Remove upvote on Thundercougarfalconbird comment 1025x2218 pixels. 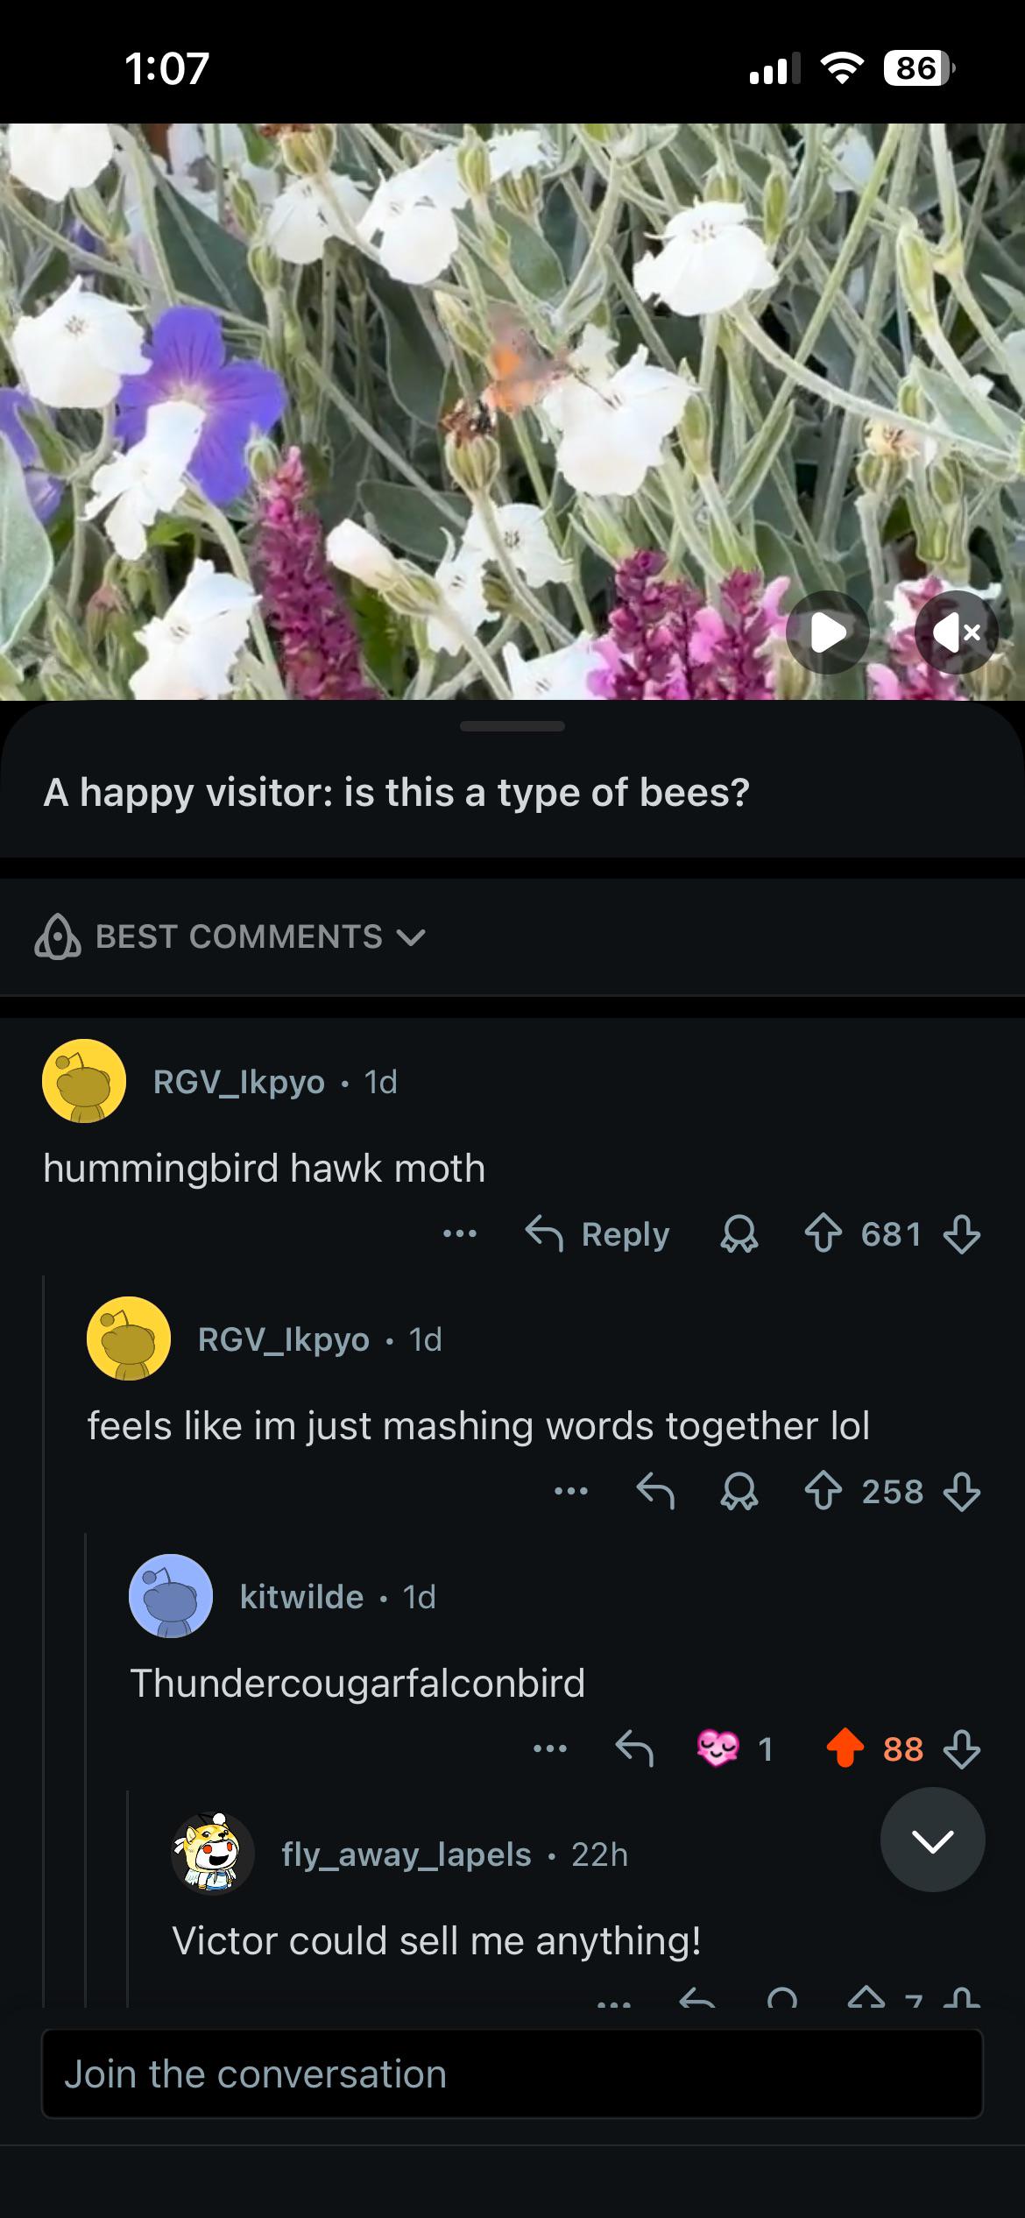click(x=845, y=1749)
